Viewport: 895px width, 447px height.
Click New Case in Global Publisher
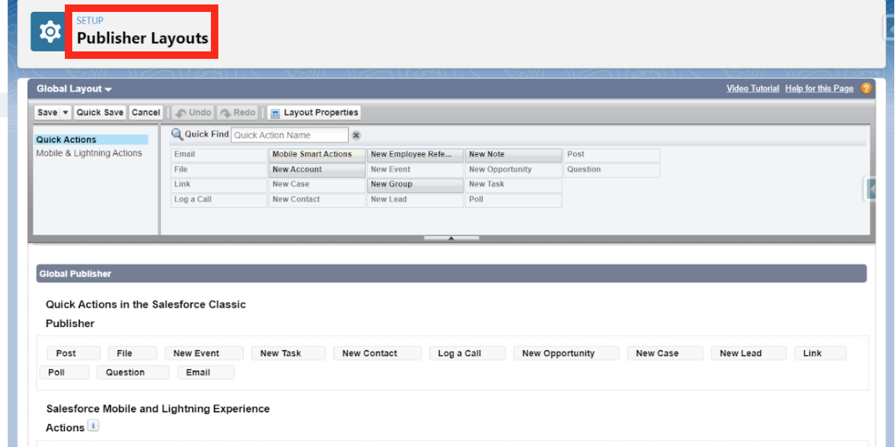[665, 354]
